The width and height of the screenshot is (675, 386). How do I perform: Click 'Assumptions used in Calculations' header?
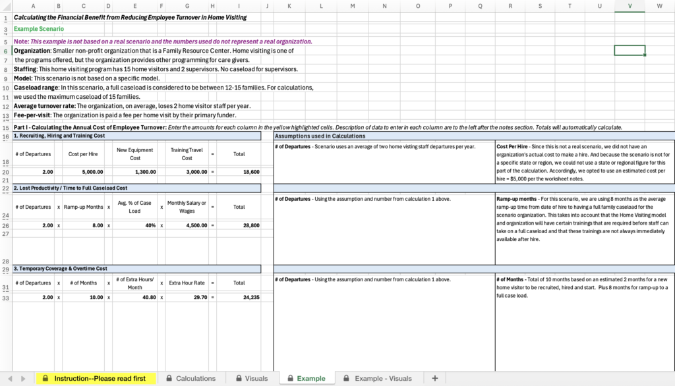pyautogui.click(x=474, y=136)
